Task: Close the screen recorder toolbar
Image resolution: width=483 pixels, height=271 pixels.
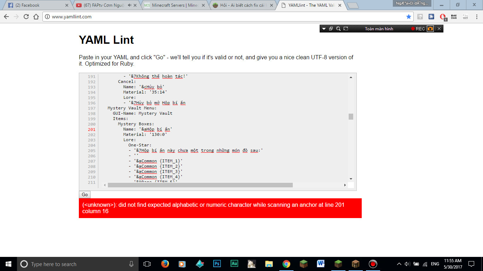Action: [439, 29]
